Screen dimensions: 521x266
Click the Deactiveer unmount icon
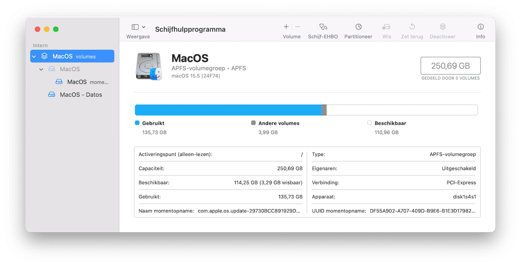coord(443,27)
